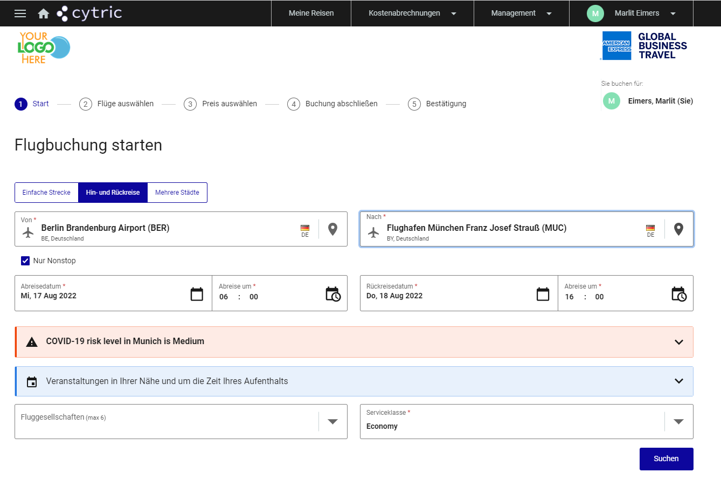Open Meine Reisen
721x479 pixels.
click(x=311, y=13)
